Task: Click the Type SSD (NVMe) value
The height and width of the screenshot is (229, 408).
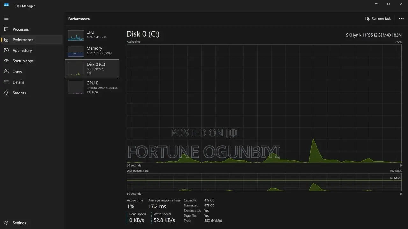Action: pos(213,221)
